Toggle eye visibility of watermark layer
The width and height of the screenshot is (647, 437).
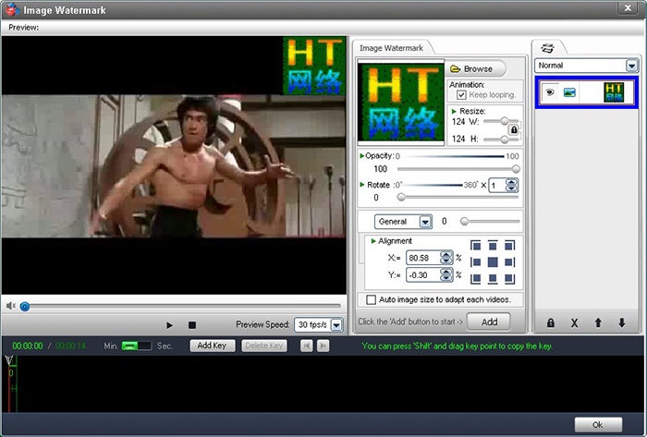549,92
